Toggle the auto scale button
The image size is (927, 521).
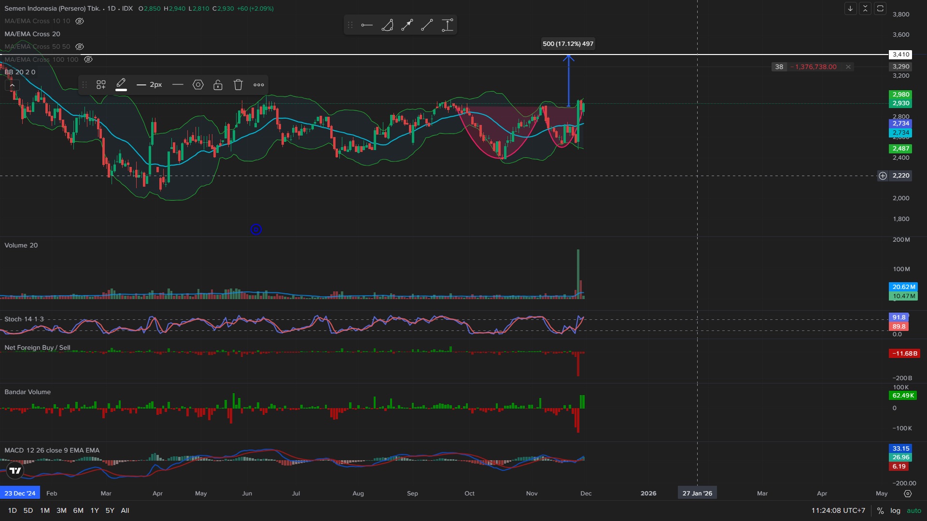click(914, 510)
